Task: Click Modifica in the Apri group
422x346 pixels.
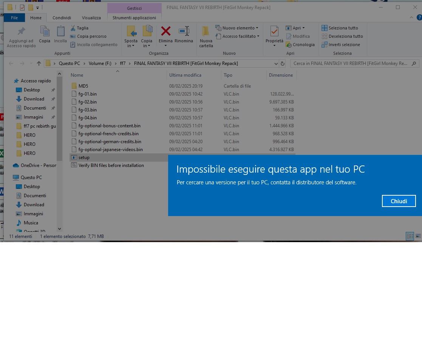Action: tap(298, 36)
